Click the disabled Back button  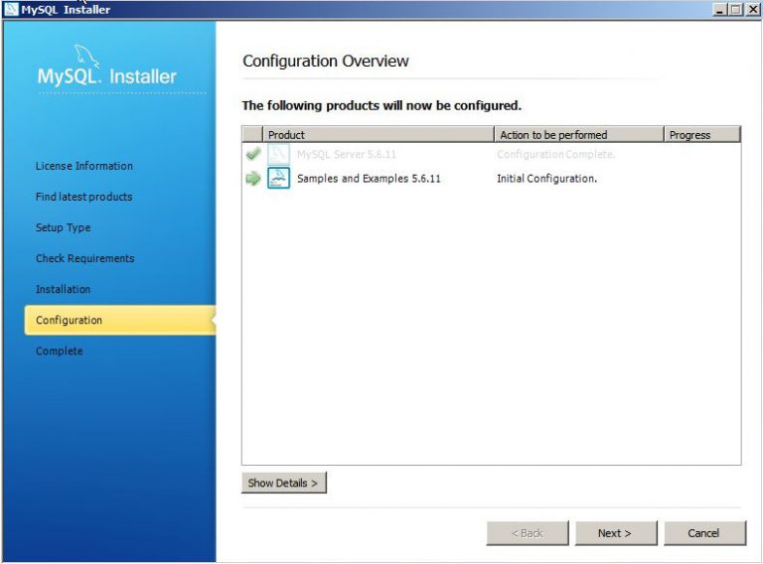527,533
